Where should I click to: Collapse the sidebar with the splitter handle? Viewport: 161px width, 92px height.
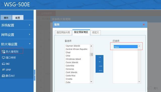click(35, 75)
